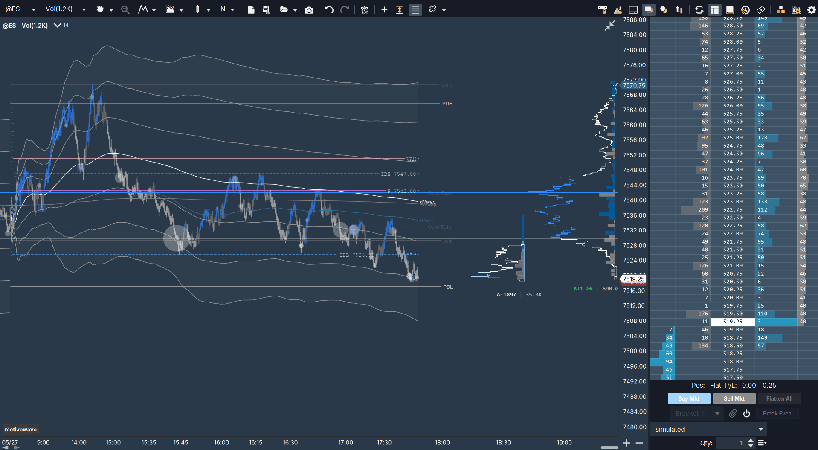Click the up-down arrows trade icon
The height and width of the screenshot is (450, 818).
(x=679, y=9)
